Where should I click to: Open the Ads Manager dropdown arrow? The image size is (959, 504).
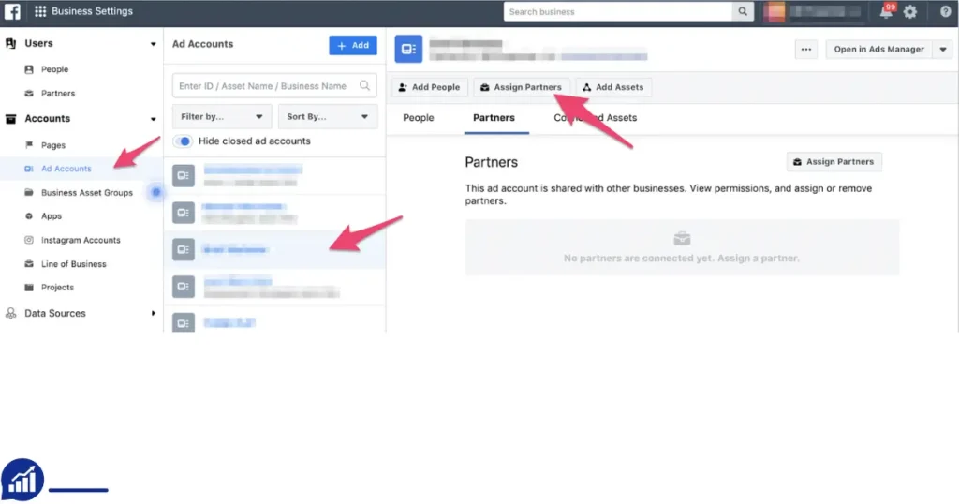pyautogui.click(x=942, y=50)
